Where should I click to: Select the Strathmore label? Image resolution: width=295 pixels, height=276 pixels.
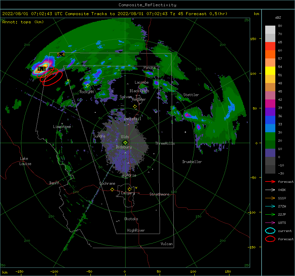coord(159,194)
